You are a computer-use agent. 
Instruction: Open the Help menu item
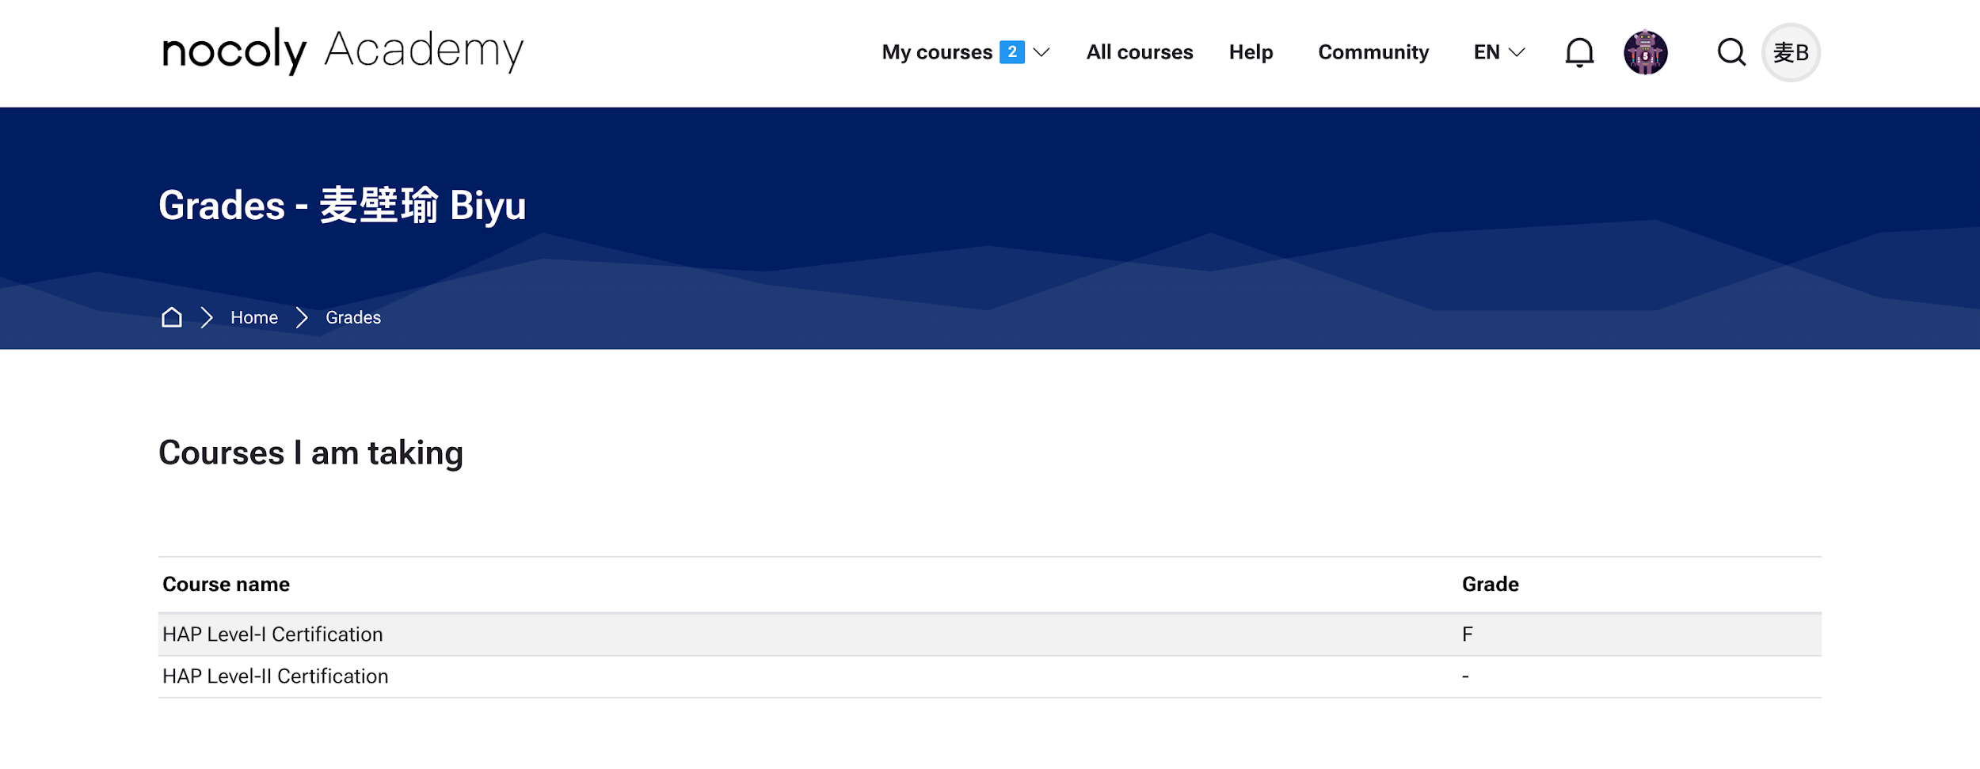tap(1251, 52)
